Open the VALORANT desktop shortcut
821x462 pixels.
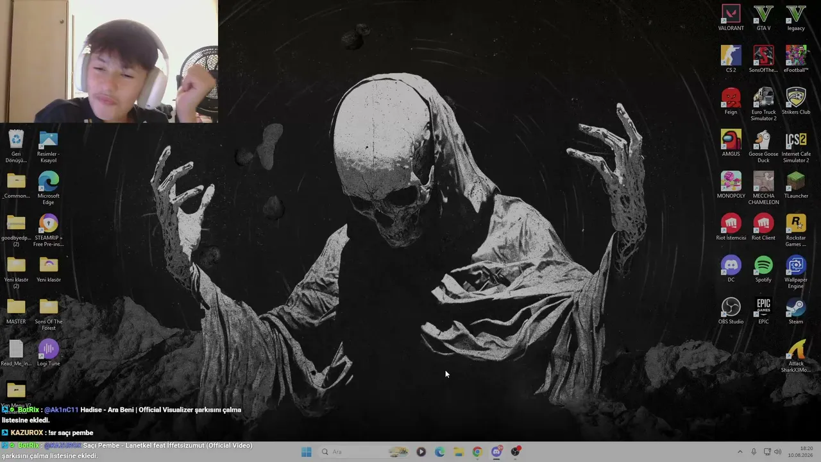click(731, 18)
